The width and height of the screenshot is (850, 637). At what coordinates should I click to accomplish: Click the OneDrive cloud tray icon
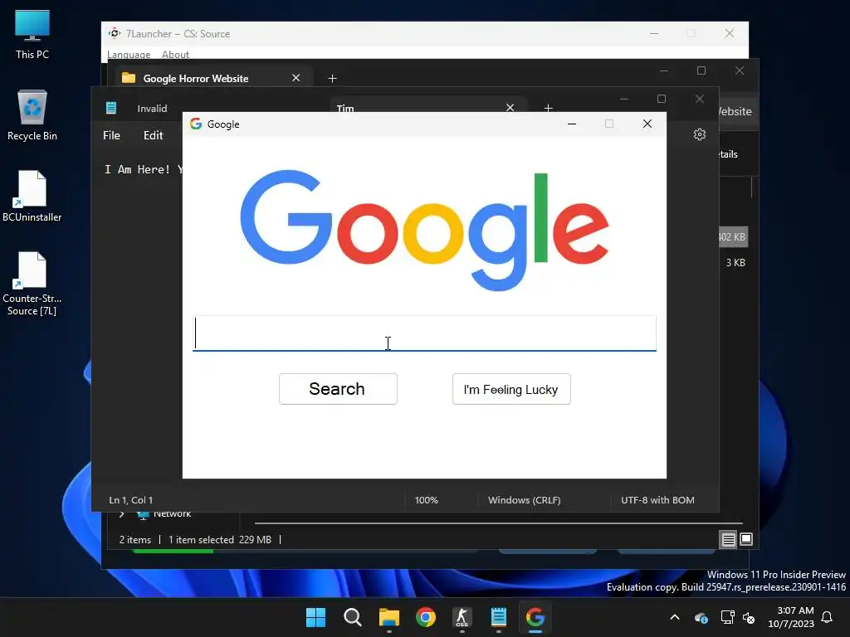coord(701,617)
